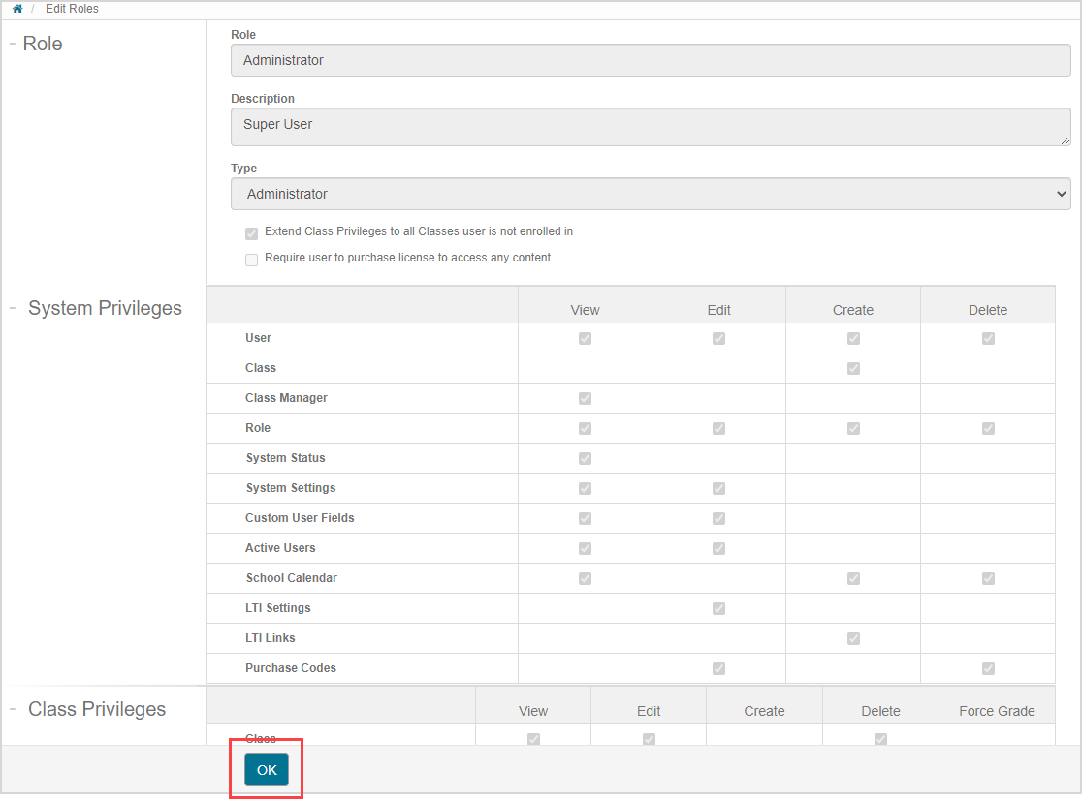Enable the LTI Settings Edit privilege
Image resolution: width=1082 pixels, height=799 pixels.
(718, 608)
